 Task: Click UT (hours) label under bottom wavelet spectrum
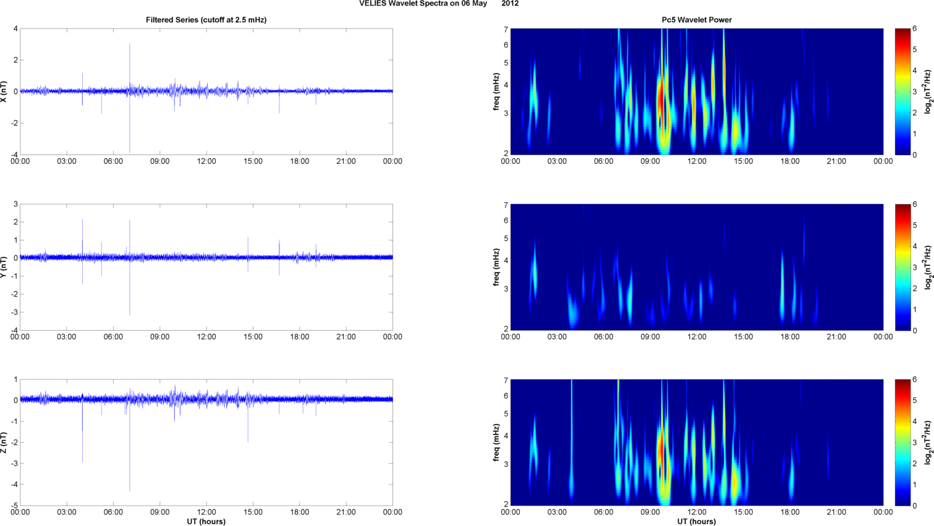pyautogui.click(x=697, y=522)
